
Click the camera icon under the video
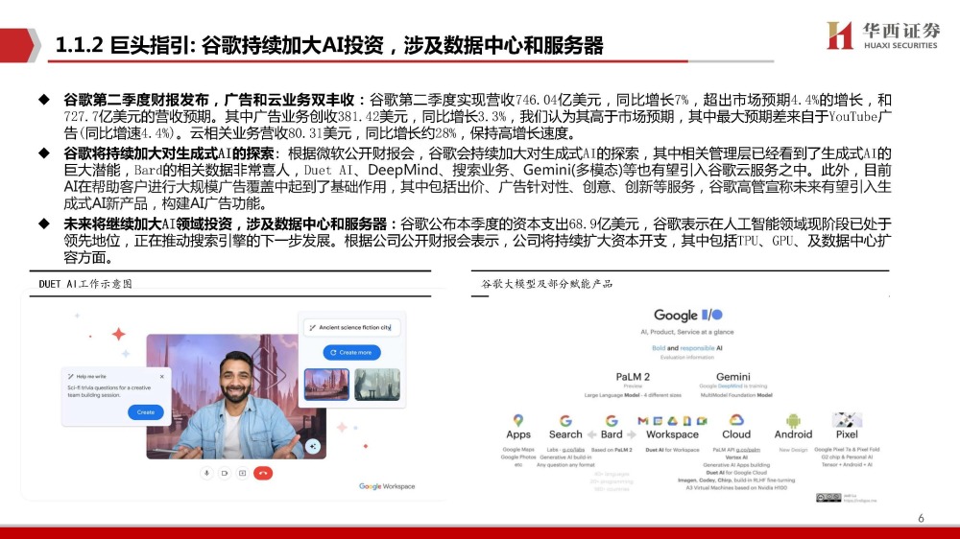pyautogui.click(x=225, y=473)
